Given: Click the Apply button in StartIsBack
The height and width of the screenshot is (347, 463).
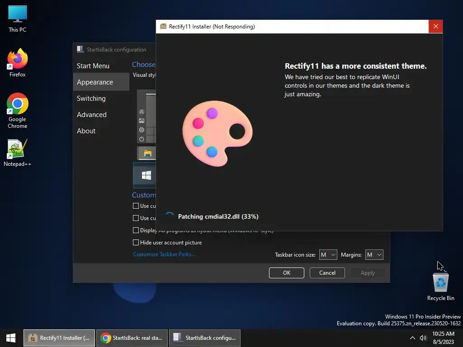Looking at the screenshot, I should pyautogui.click(x=368, y=273).
